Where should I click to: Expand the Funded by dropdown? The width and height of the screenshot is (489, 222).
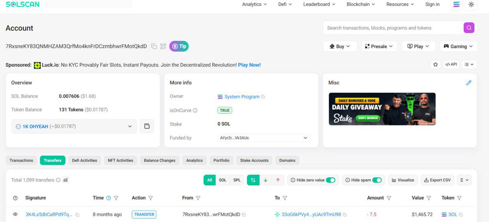pos(264,138)
